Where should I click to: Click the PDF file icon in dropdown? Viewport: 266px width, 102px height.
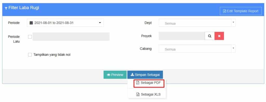138,83
